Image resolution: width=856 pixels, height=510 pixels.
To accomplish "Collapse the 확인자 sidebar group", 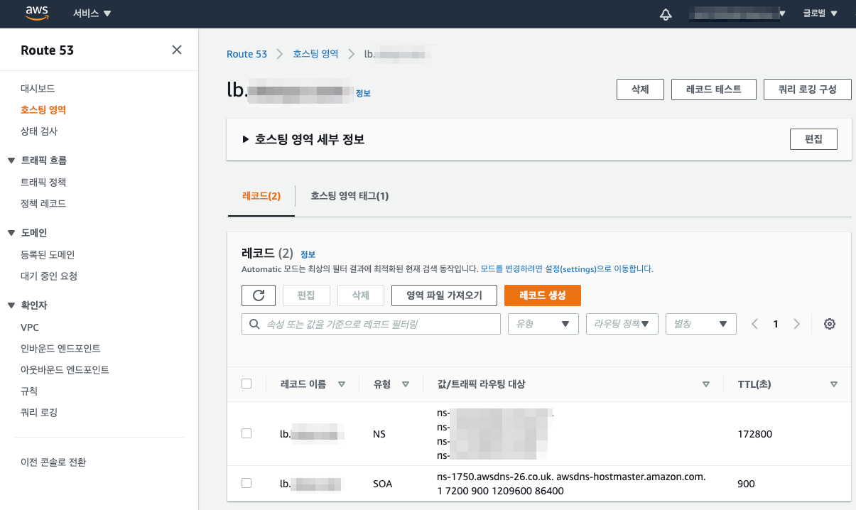I will pos(11,305).
